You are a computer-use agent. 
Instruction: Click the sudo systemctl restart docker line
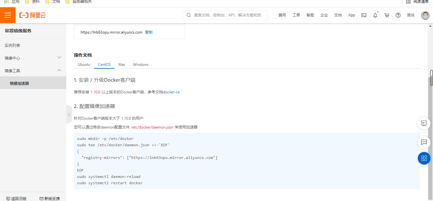[x=110, y=183]
